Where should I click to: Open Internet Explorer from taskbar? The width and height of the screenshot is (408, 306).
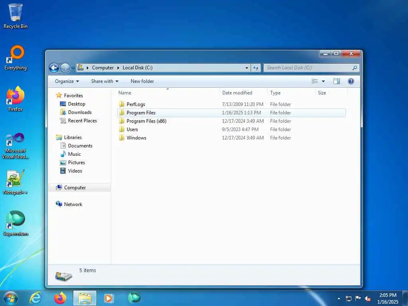[x=35, y=298]
